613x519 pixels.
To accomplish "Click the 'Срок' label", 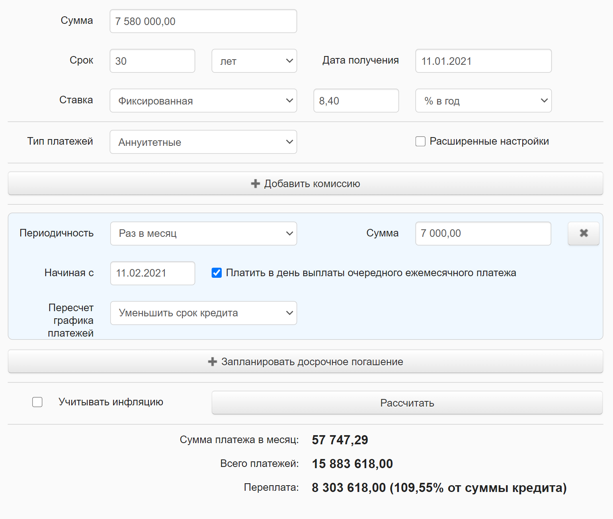I will 82,60.
